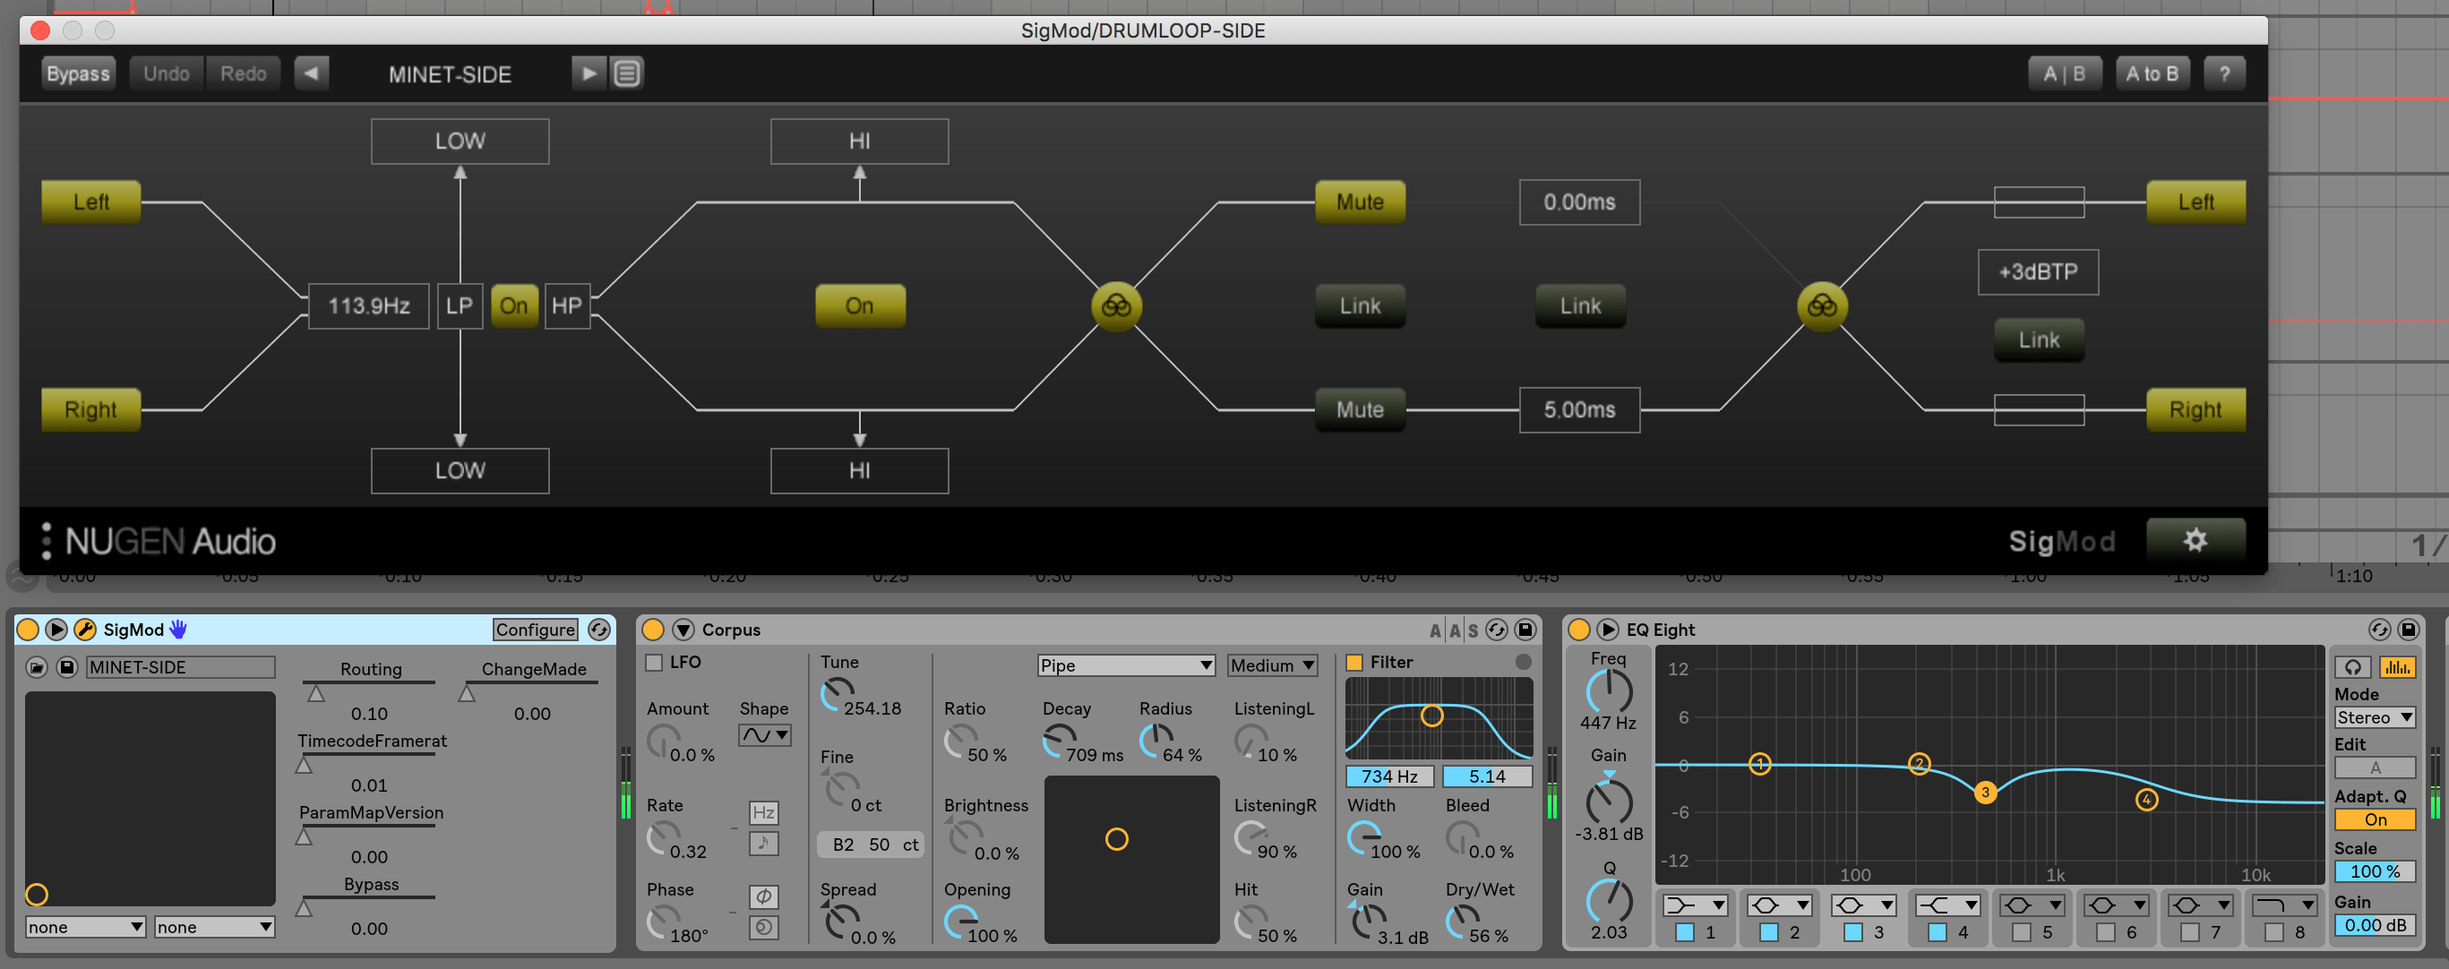Enable EQ Eight audition headphones
The height and width of the screenshot is (969, 2449).
2353,667
